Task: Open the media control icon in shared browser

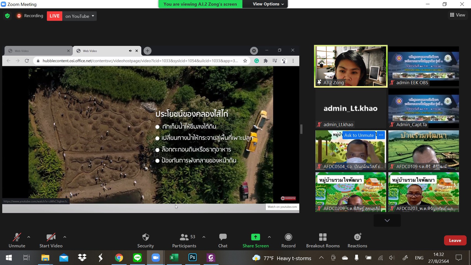Action: pos(275,61)
